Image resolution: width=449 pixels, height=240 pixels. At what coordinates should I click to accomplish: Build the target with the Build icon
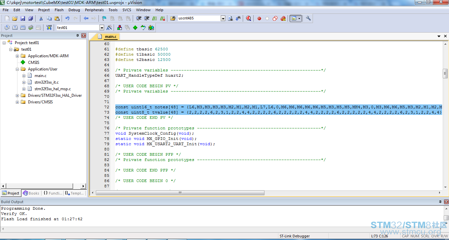[x=15, y=28]
